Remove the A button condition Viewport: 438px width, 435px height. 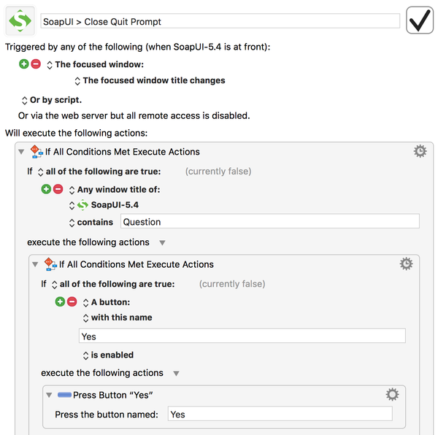coord(72,301)
